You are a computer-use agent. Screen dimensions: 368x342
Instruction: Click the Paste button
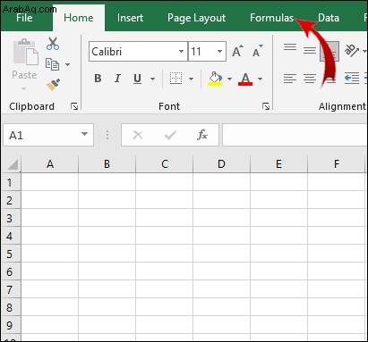tap(24, 64)
